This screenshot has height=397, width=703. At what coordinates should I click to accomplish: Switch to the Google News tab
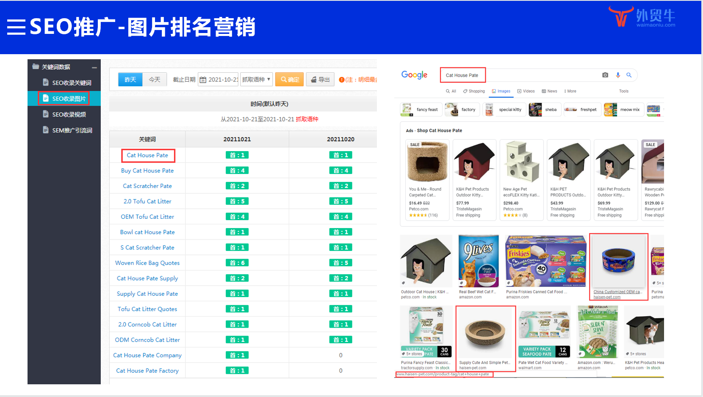(x=549, y=91)
